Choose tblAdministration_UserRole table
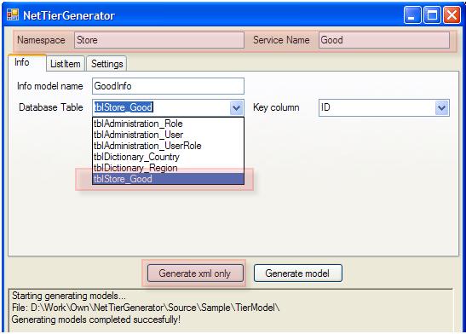This screenshot has width=466, height=334. (x=168, y=146)
